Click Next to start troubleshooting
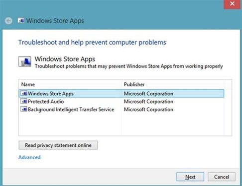This screenshot has height=186, width=242. 190,177
